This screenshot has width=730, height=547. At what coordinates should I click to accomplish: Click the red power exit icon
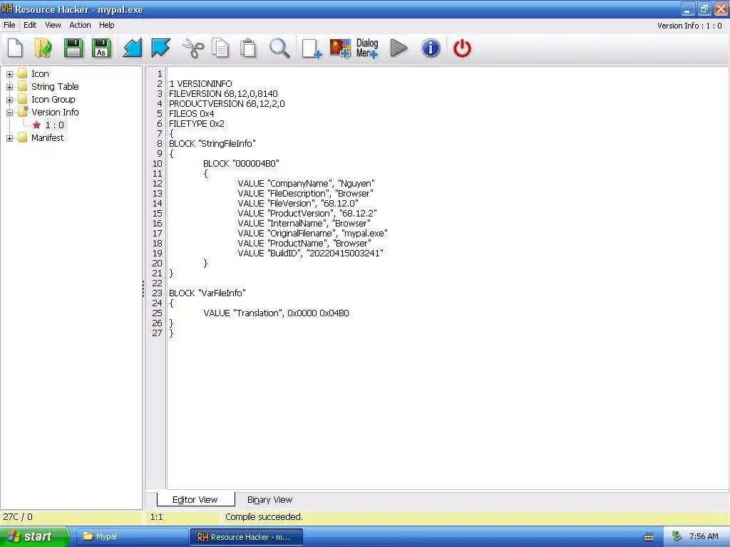(x=462, y=48)
